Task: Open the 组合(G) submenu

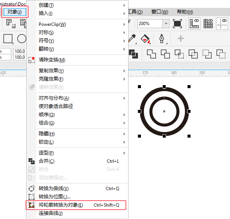Action: (82, 123)
